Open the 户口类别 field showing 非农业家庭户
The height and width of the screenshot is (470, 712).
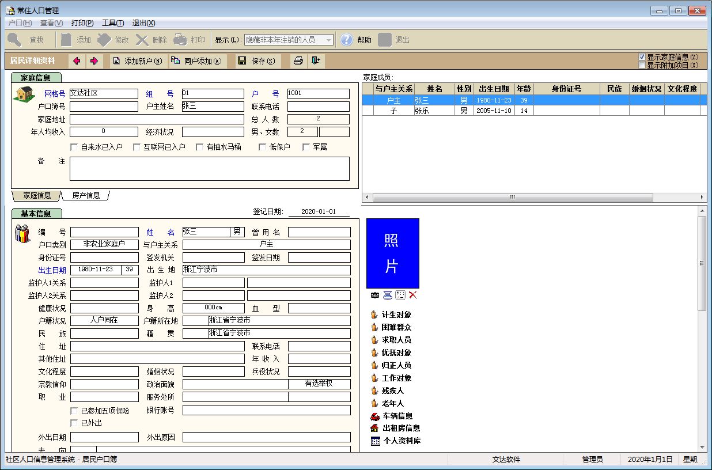click(104, 244)
